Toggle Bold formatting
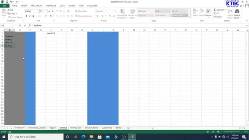 tap(26, 16)
